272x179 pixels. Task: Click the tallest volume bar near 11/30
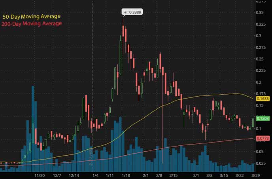tap(33, 129)
